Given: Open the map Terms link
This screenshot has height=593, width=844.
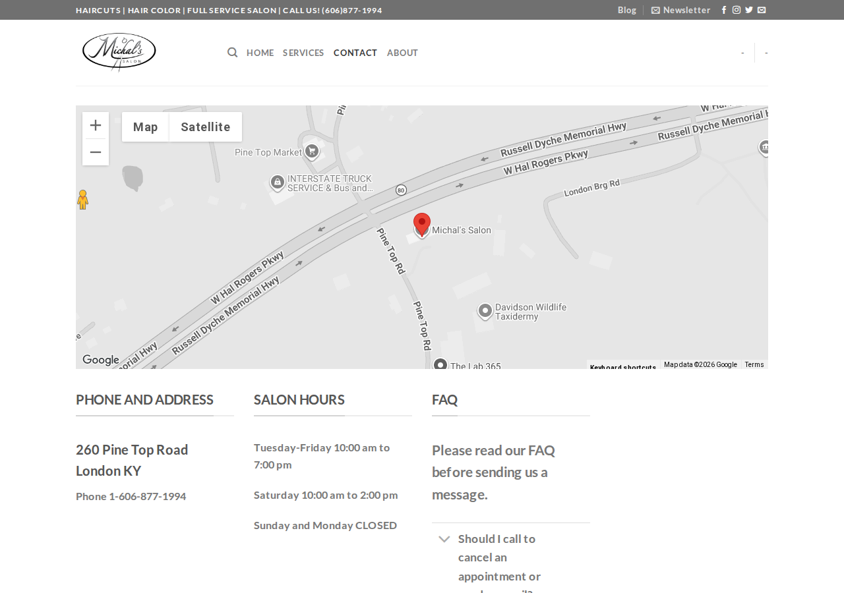Looking at the screenshot, I should point(754,365).
